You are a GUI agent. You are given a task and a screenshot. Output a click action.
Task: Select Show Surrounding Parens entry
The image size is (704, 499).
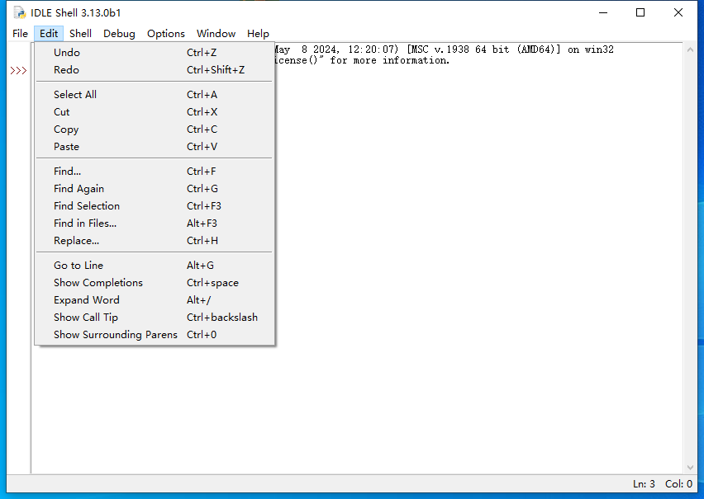click(155, 335)
